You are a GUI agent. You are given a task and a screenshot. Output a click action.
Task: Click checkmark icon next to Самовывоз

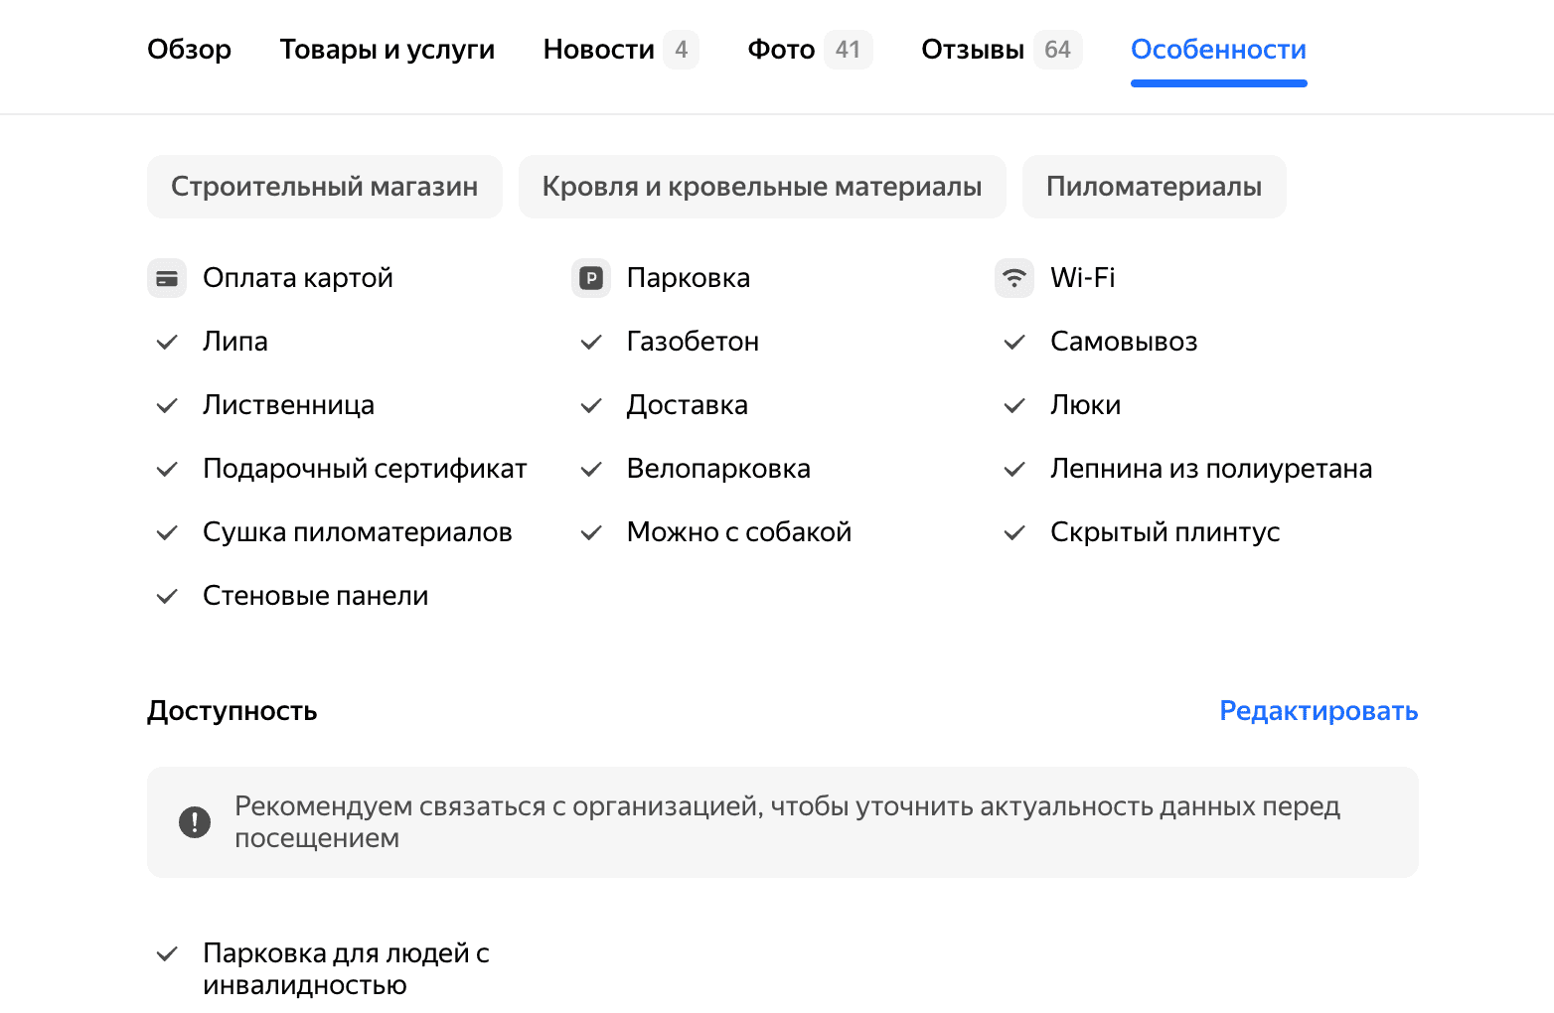tap(1014, 343)
